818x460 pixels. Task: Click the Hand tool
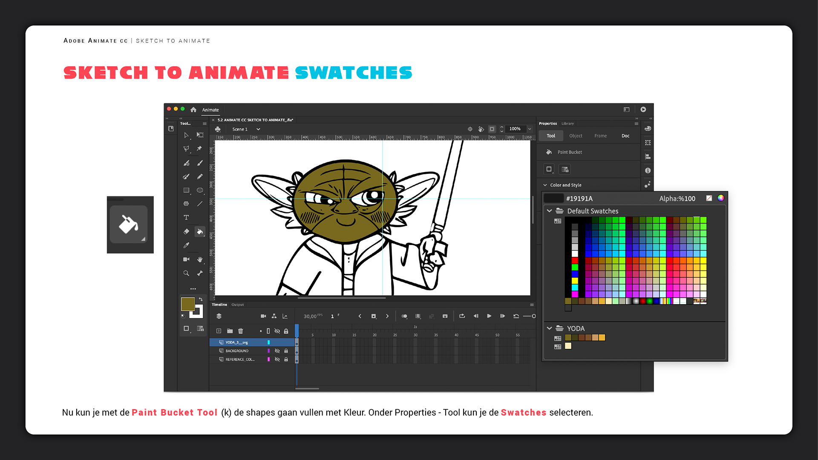[x=200, y=259]
